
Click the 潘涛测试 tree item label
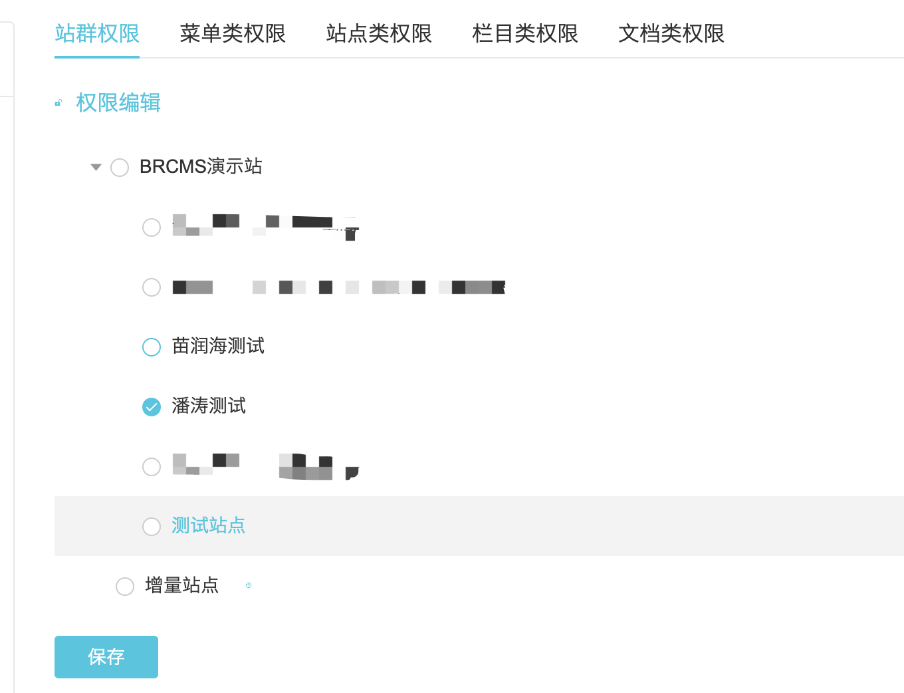[x=209, y=406]
